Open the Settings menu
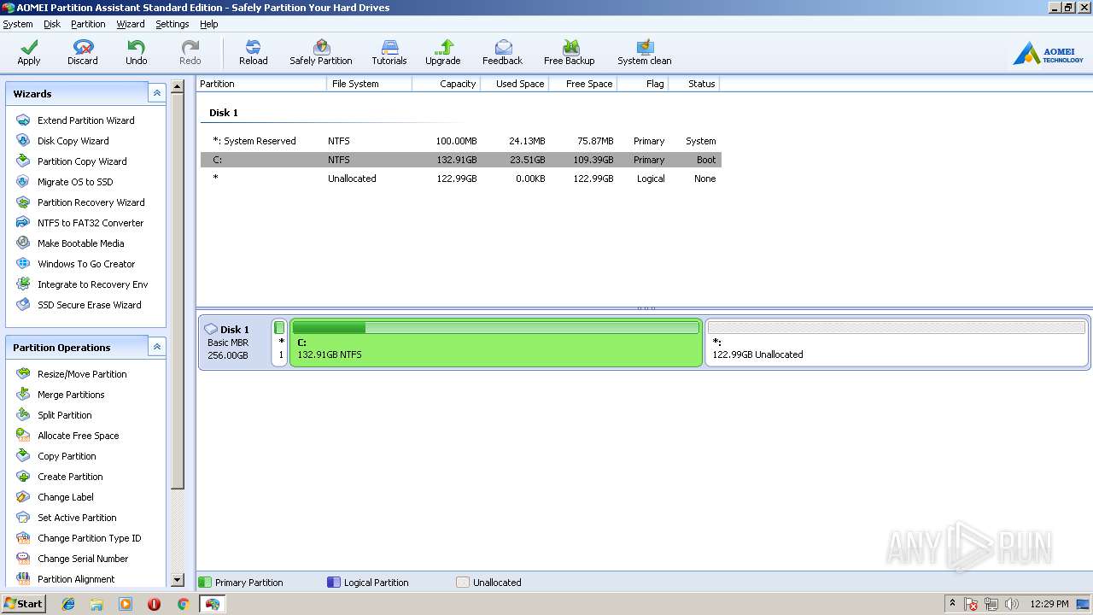This screenshot has height=615, width=1093. [x=172, y=24]
